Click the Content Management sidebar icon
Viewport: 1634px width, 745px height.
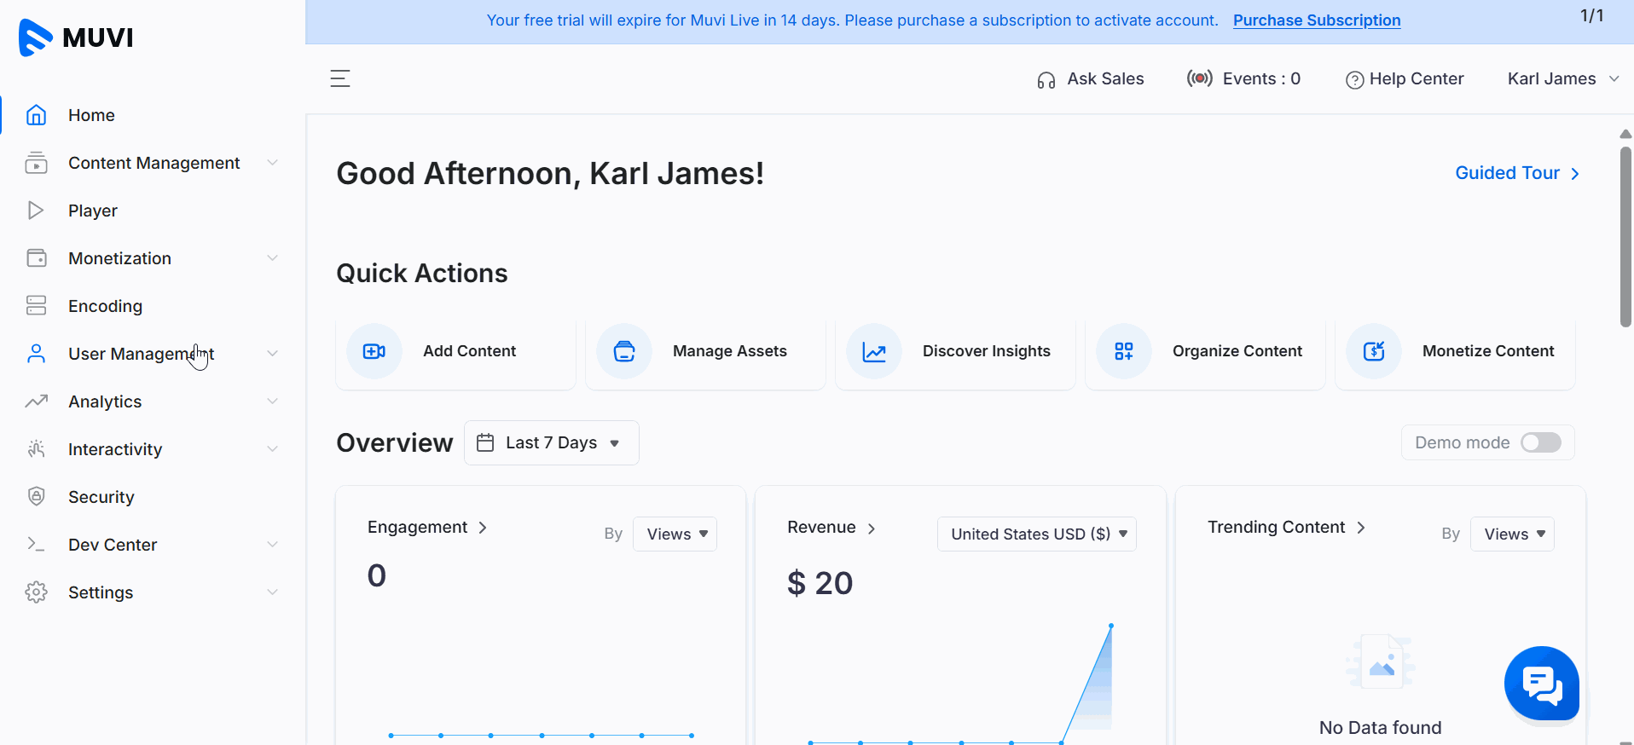click(x=36, y=163)
